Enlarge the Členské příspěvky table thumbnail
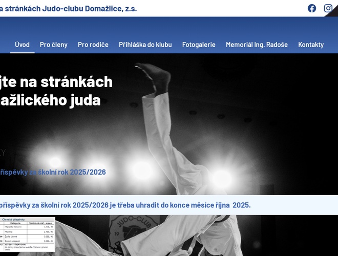 point(27,234)
